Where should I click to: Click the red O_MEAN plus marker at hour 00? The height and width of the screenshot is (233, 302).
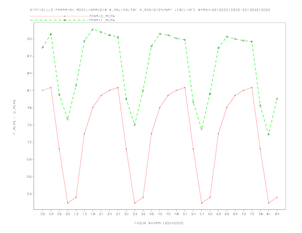click(x=43, y=90)
